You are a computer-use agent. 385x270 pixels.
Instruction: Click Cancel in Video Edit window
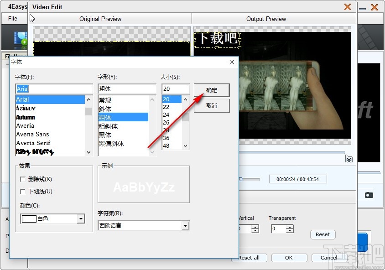(329, 258)
